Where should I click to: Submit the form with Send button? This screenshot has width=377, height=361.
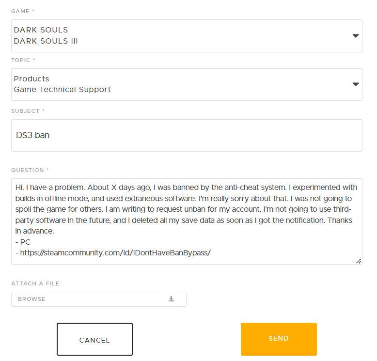[x=279, y=339]
